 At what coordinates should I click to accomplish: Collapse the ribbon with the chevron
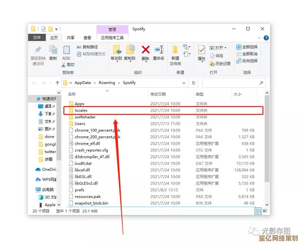[x=259, y=38]
